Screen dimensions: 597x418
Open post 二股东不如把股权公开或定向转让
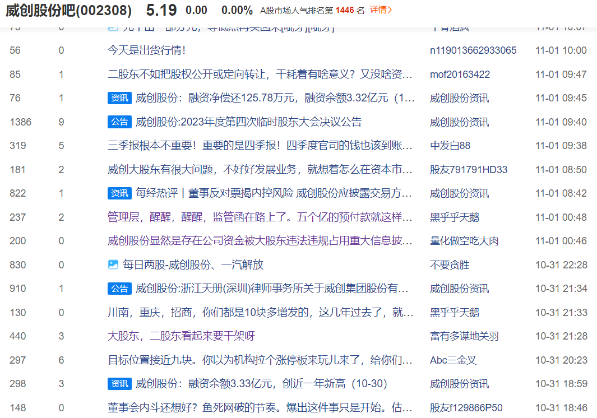click(x=260, y=74)
